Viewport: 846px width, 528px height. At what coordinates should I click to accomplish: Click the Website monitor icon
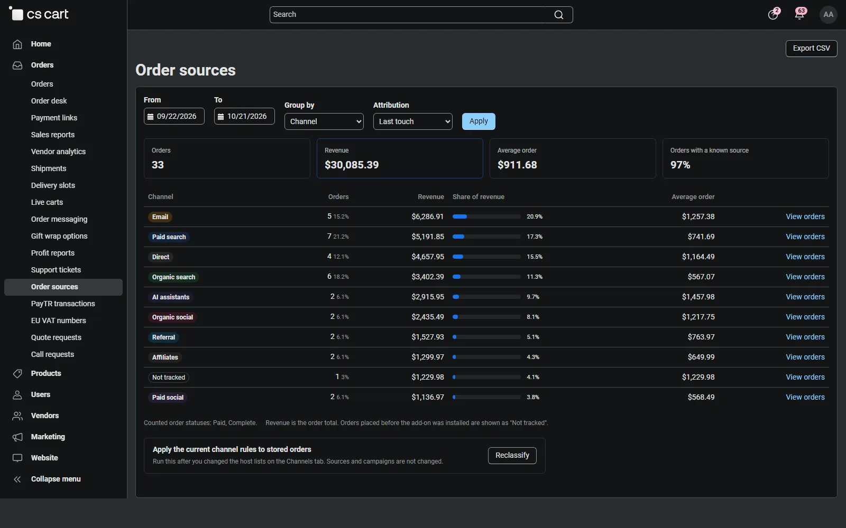click(17, 458)
